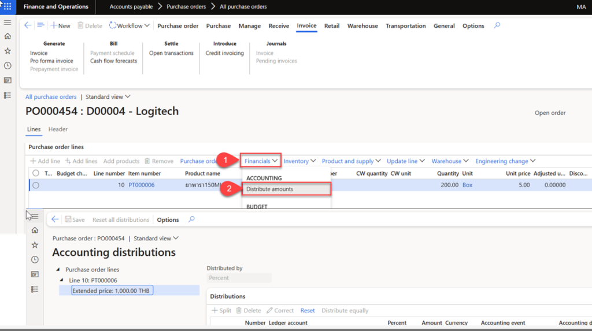Click the Quantity cell 200.00
The width and height of the screenshot is (592, 331).
[x=449, y=185]
